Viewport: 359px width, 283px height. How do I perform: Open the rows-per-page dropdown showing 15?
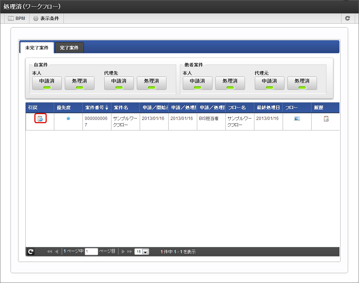(142, 251)
